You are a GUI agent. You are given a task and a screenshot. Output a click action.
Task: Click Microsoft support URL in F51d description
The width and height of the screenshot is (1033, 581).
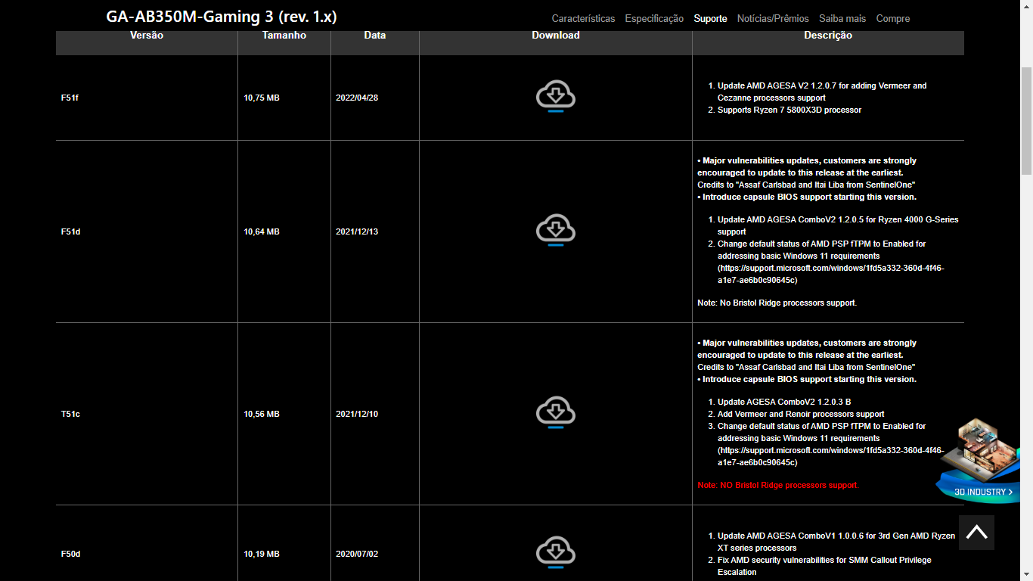830,274
